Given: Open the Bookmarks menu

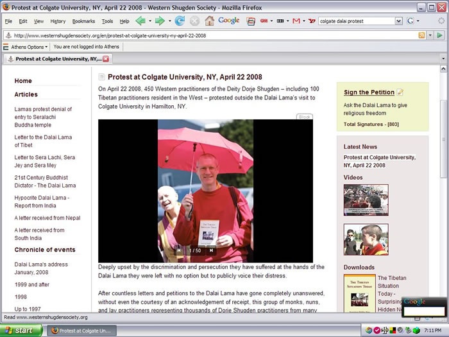Looking at the screenshot, I should (83, 21).
